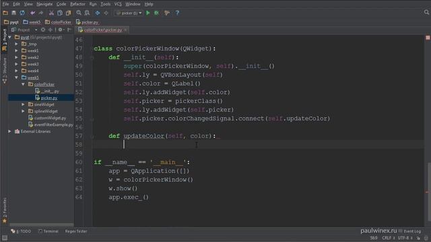
Task: Click the settings wrench toolbar icon
Action: [167, 13]
